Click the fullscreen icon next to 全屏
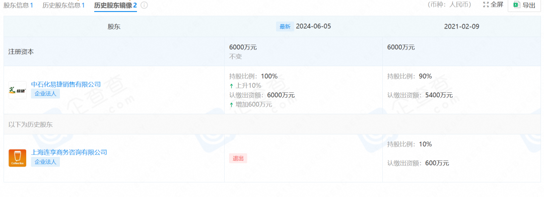Image resolution: width=544 pixels, height=197 pixels. [486, 5]
